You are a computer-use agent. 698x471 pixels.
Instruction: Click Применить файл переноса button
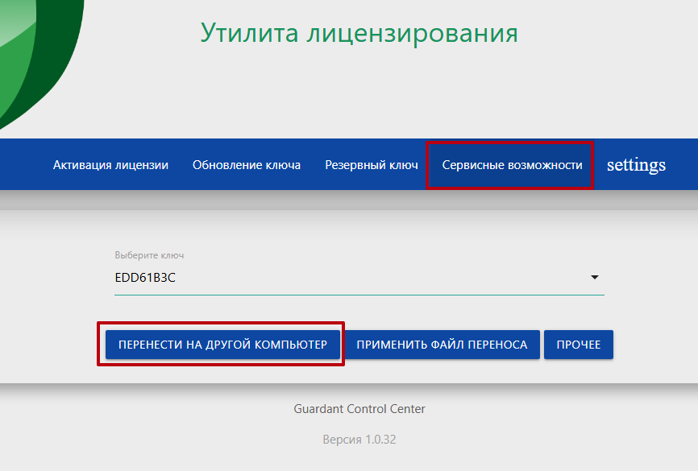442,345
